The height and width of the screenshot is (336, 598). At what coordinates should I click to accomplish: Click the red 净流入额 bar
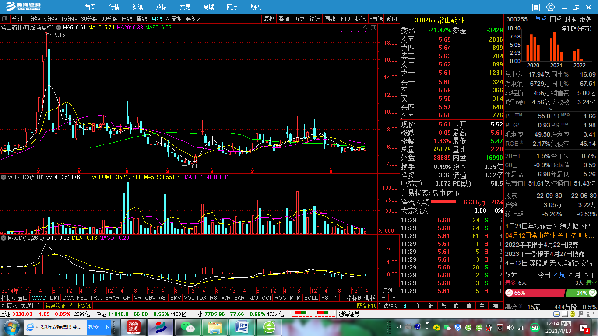point(443,202)
